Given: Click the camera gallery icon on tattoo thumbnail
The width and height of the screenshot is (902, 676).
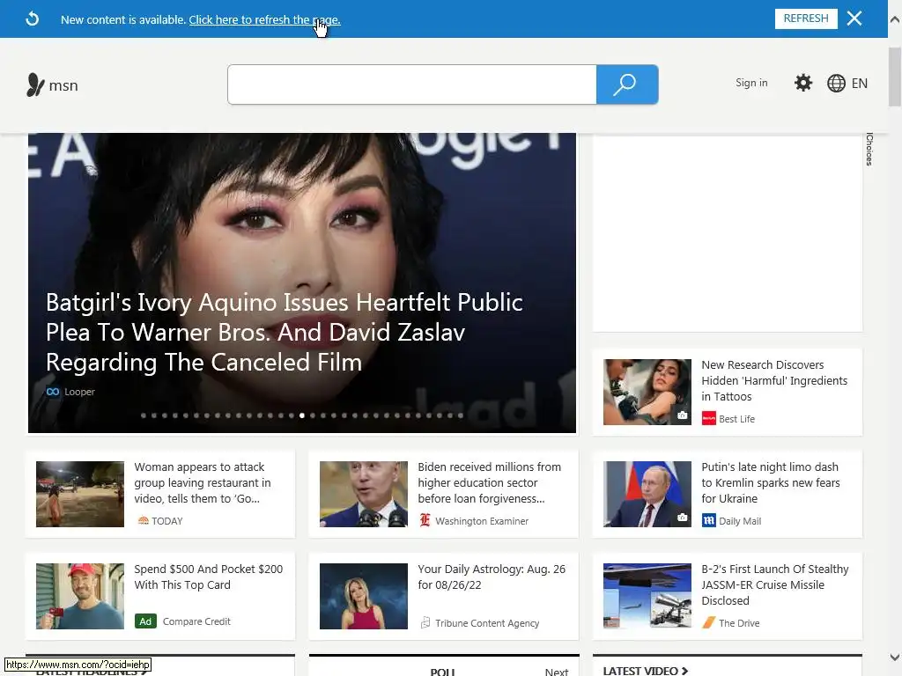Looking at the screenshot, I should point(682,415).
